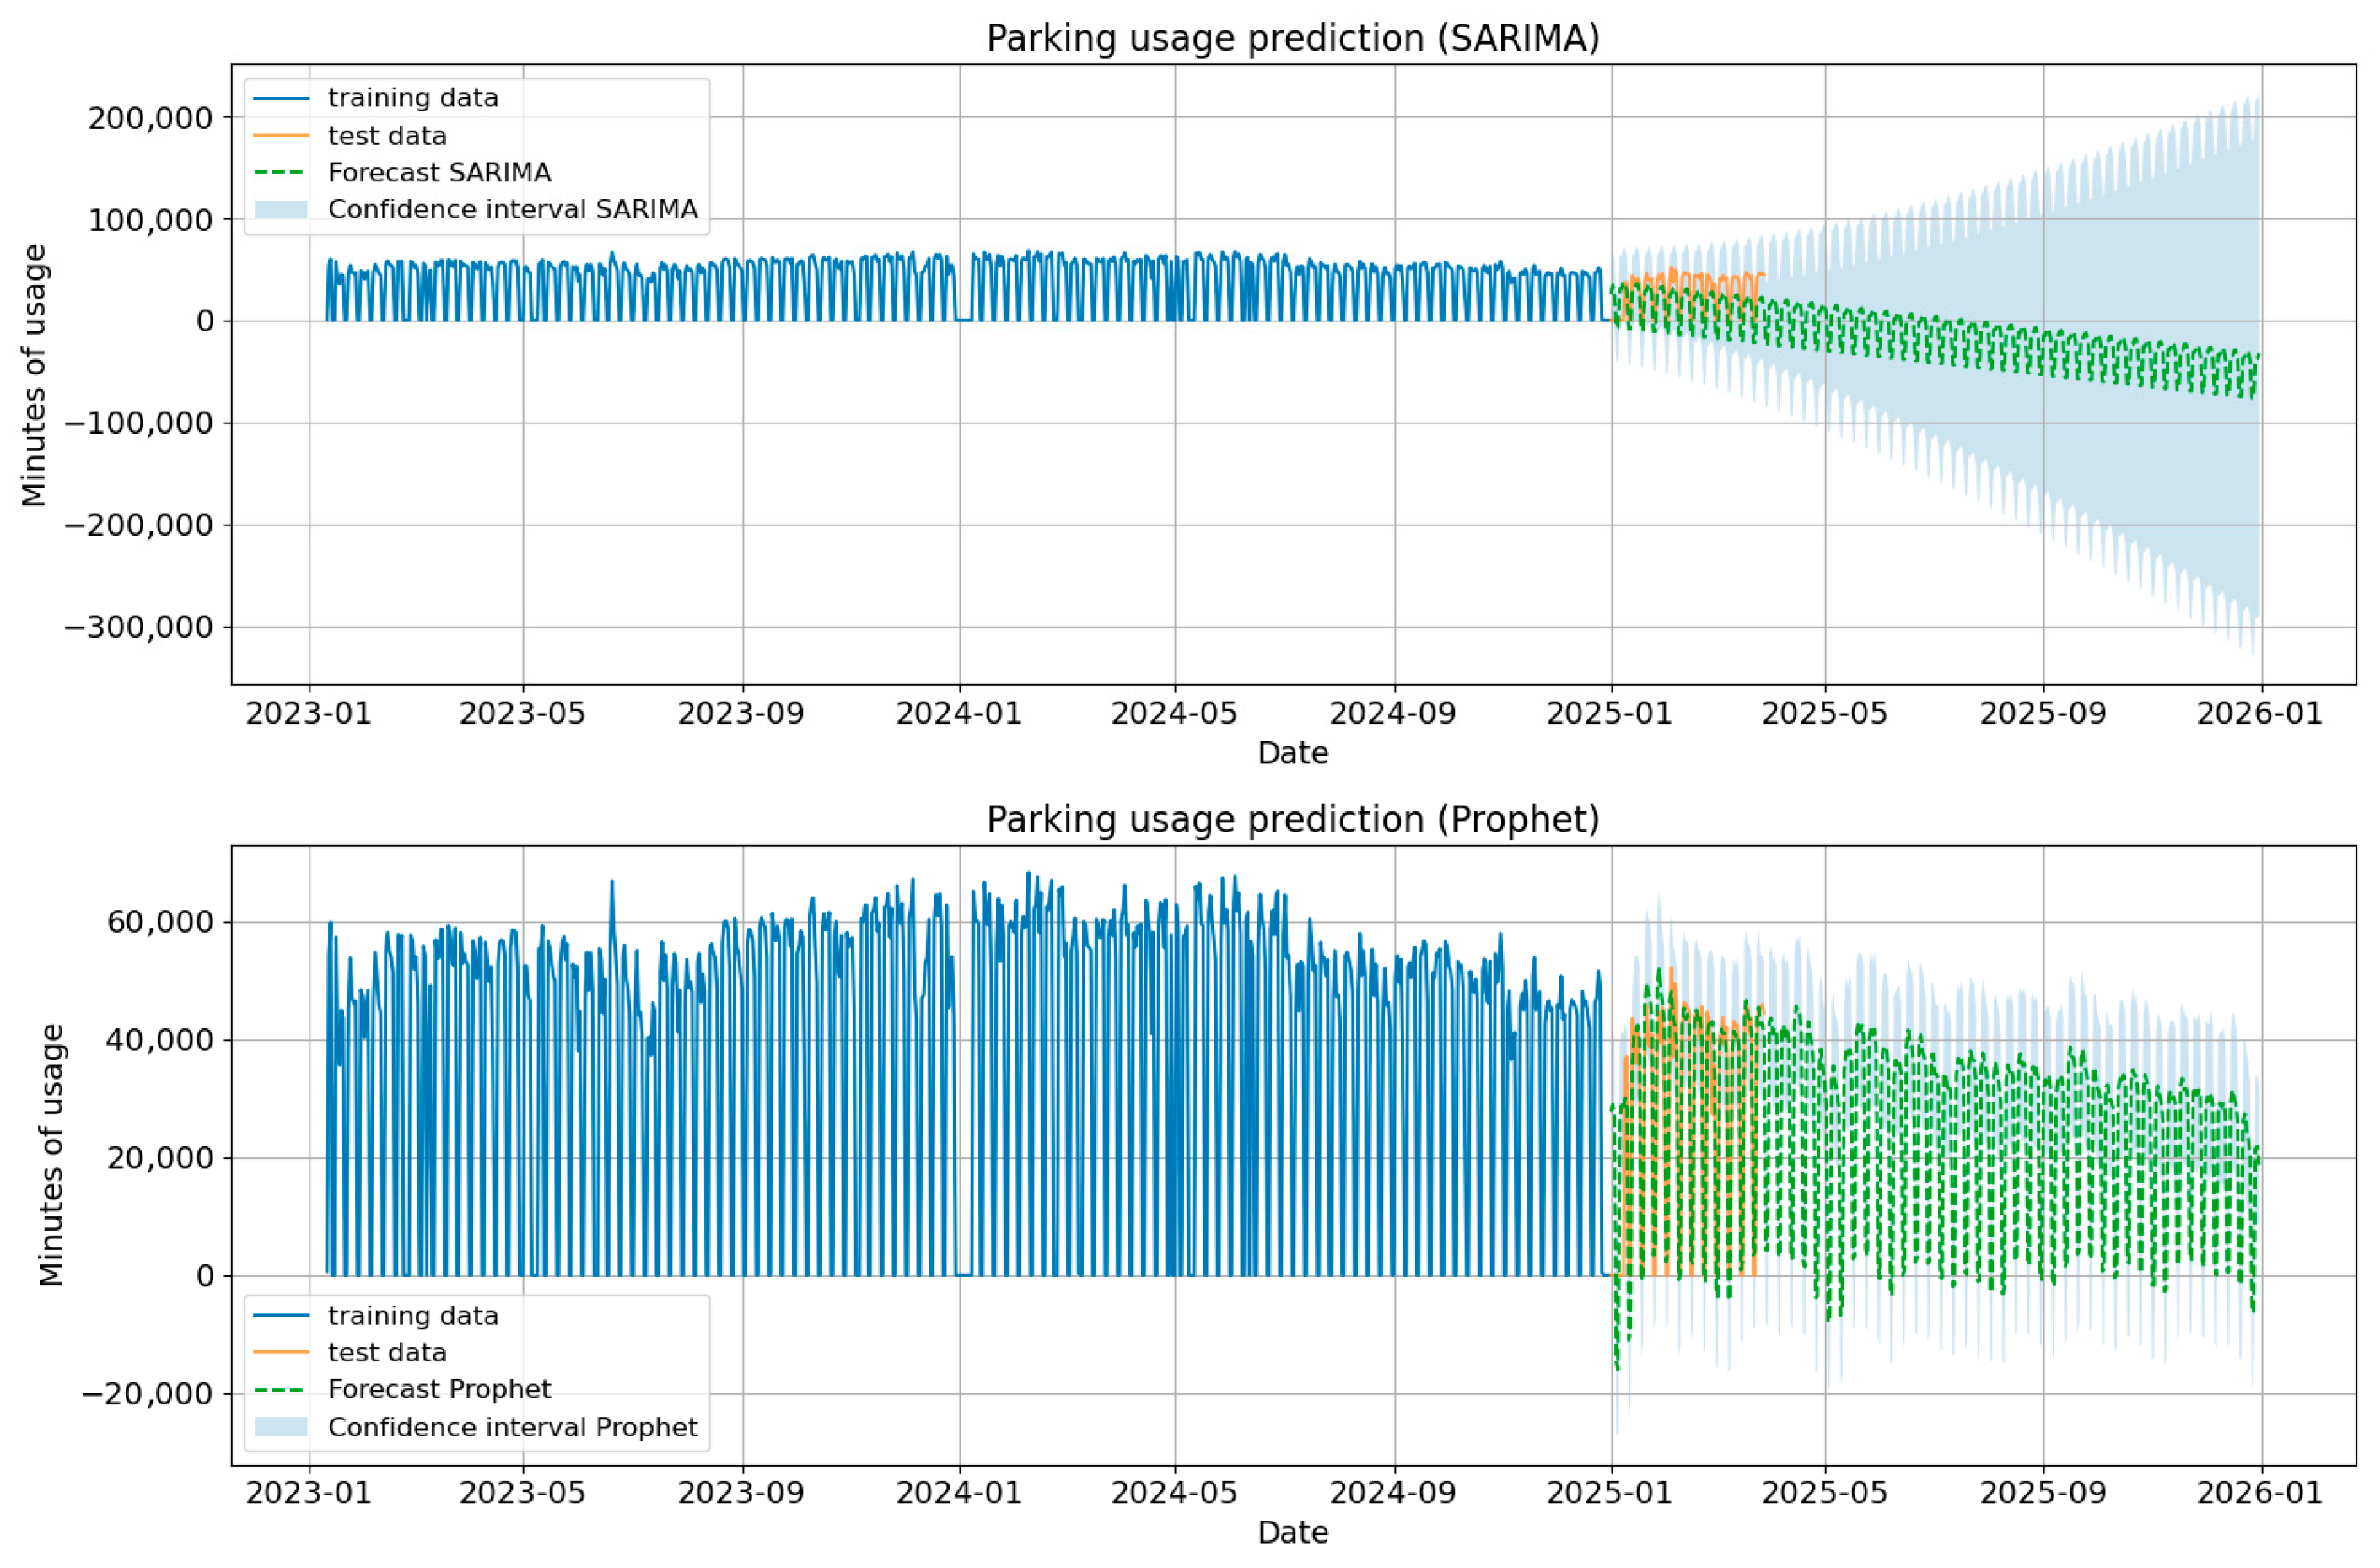Click 200,000 y-axis label on SARIMA chart
Screen dimensions: 2380x1568
tap(150, 118)
